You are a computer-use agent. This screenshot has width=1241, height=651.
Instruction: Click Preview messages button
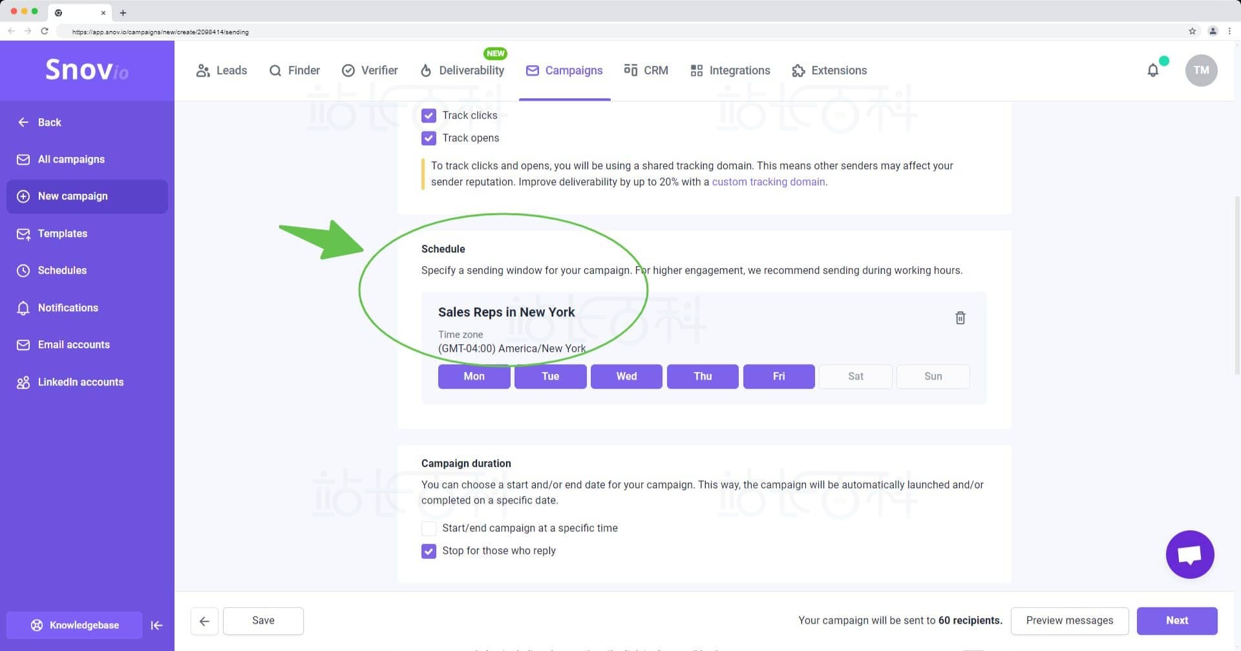click(1070, 621)
